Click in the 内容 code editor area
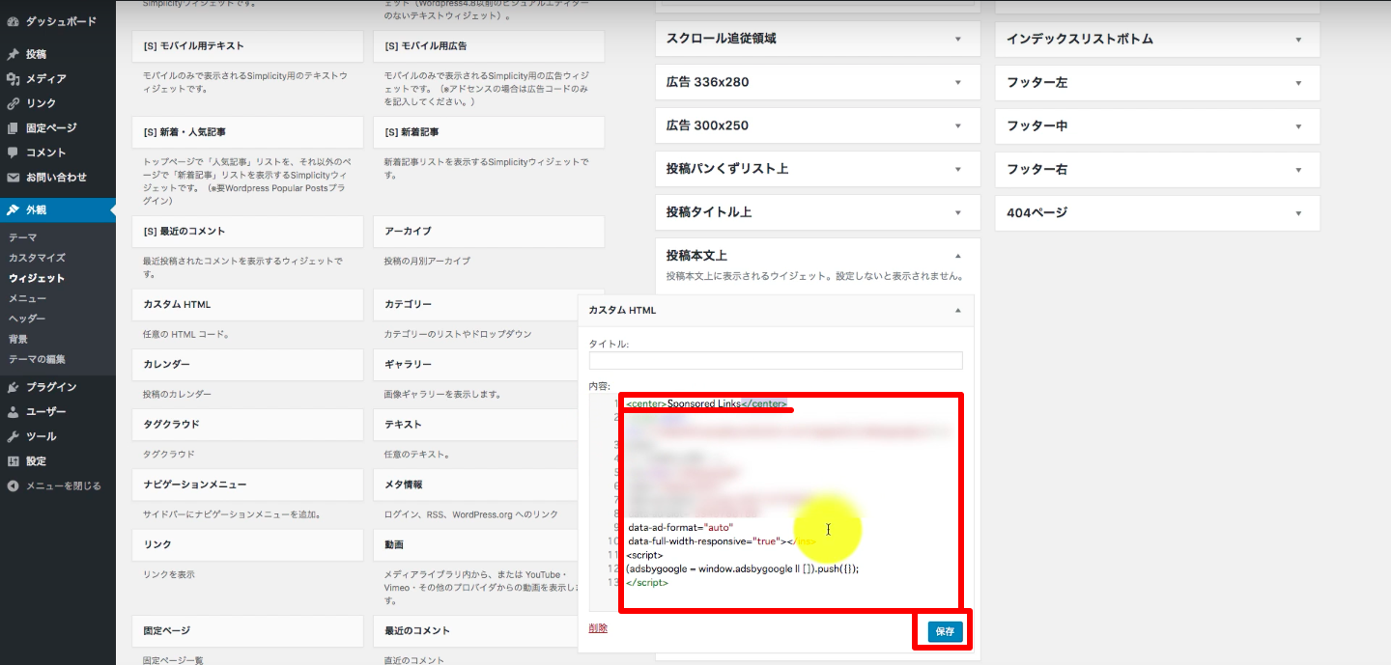 click(791, 502)
